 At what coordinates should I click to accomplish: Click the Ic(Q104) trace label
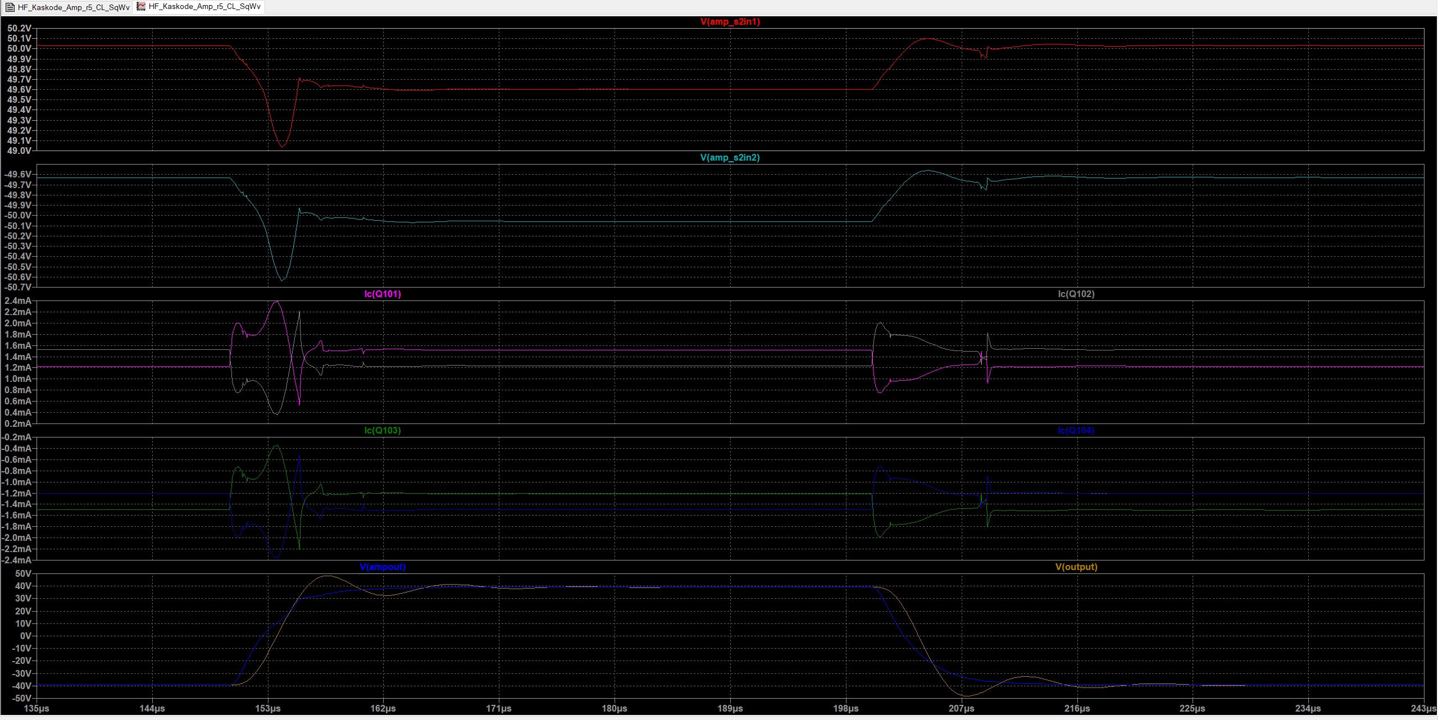coord(1076,430)
